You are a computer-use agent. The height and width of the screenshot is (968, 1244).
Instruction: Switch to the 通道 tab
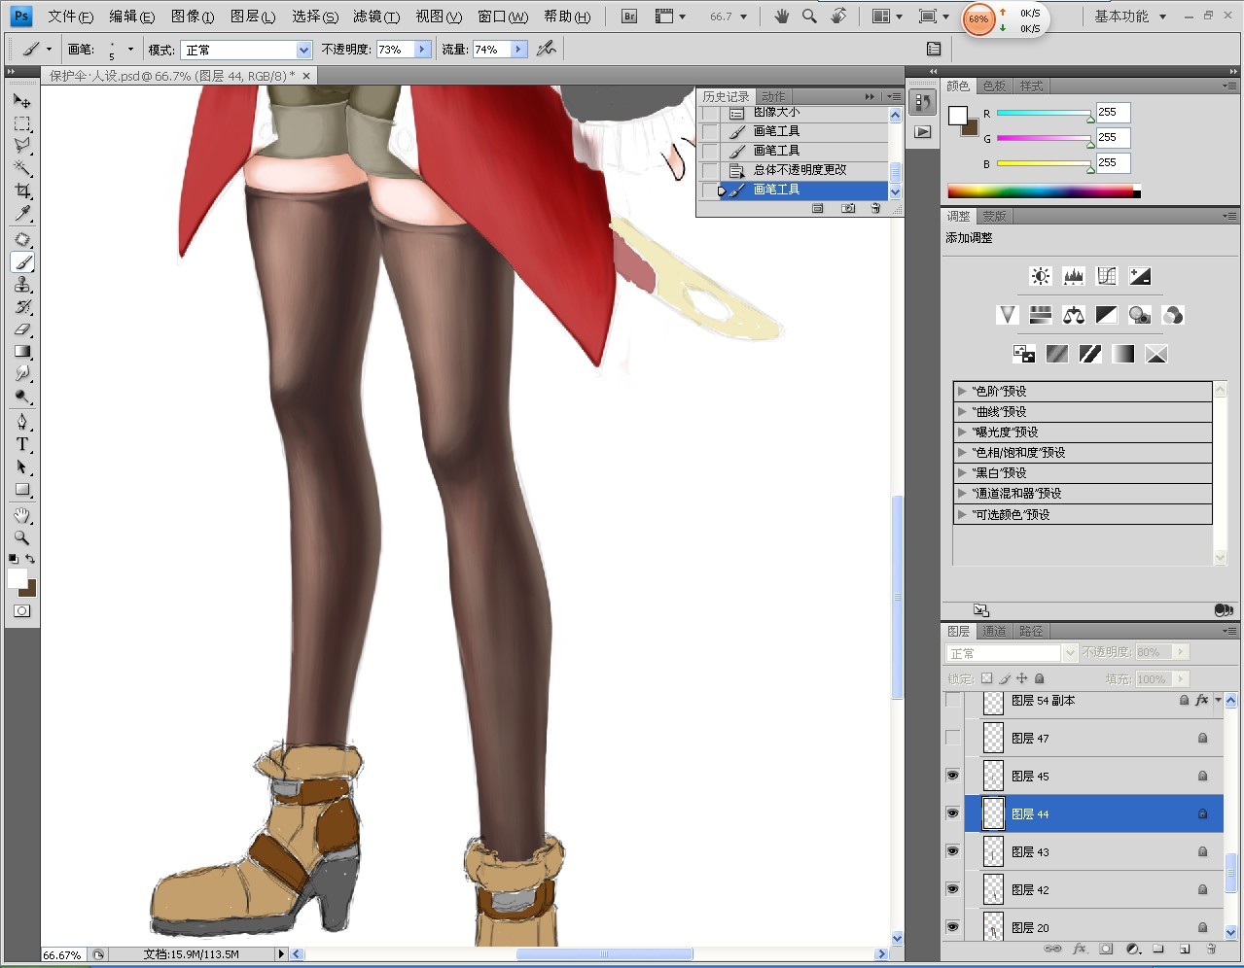pyautogui.click(x=994, y=632)
